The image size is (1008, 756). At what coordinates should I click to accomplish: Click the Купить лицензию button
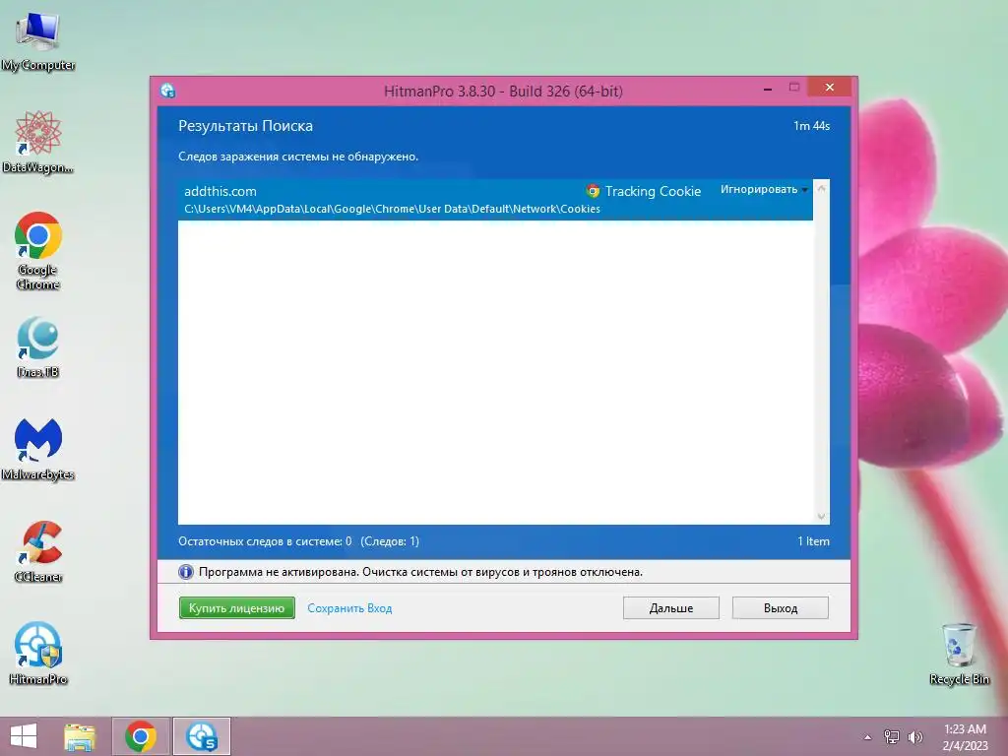click(236, 607)
